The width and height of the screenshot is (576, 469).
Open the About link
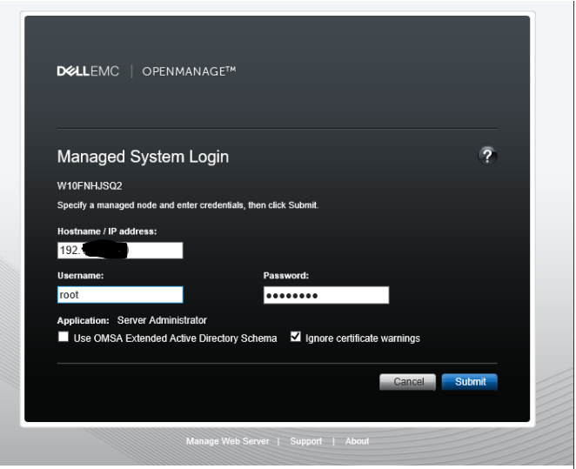[x=357, y=441]
